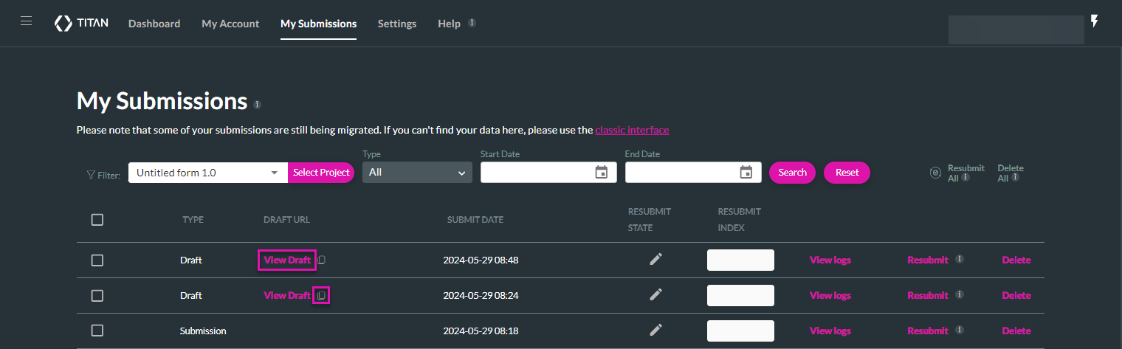Open the Settings tab
Image resolution: width=1122 pixels, height=349 pixels.
(x=397, y=24)
